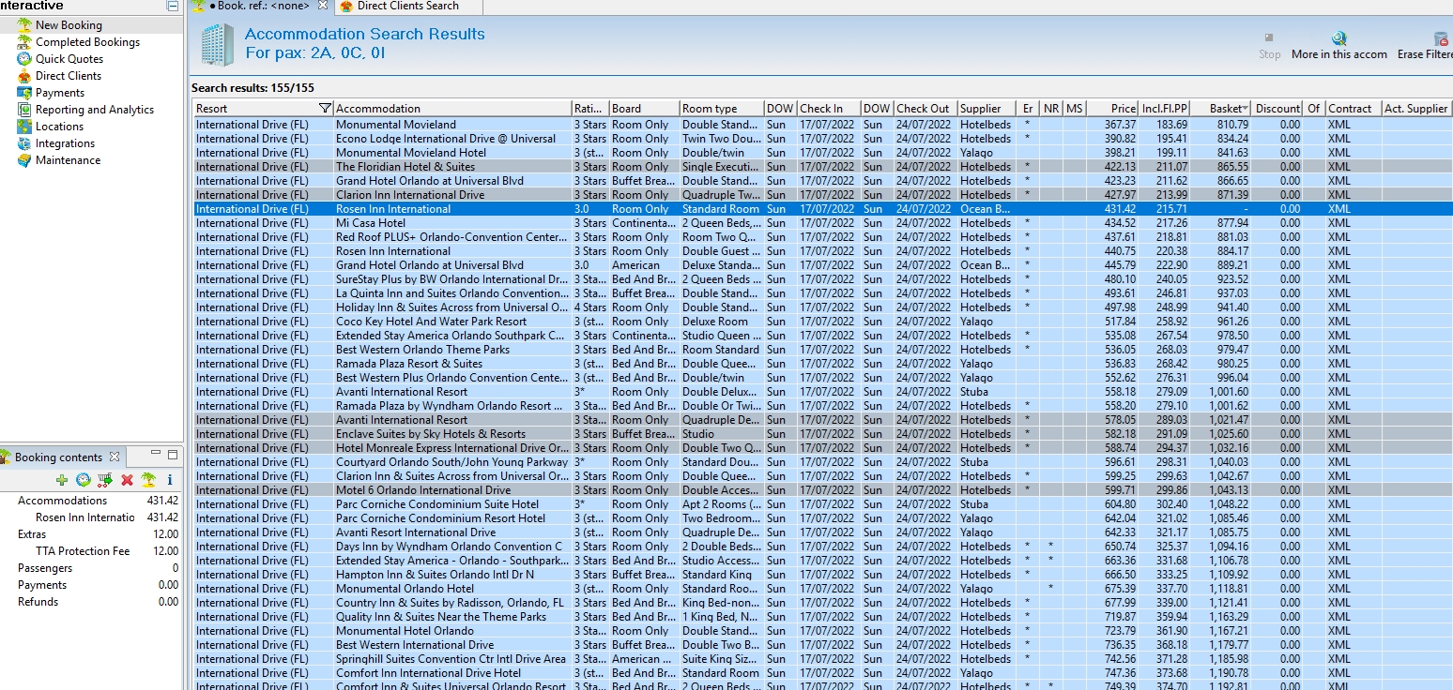
Task: Click the green plus add icon
Action: (62, 480)
